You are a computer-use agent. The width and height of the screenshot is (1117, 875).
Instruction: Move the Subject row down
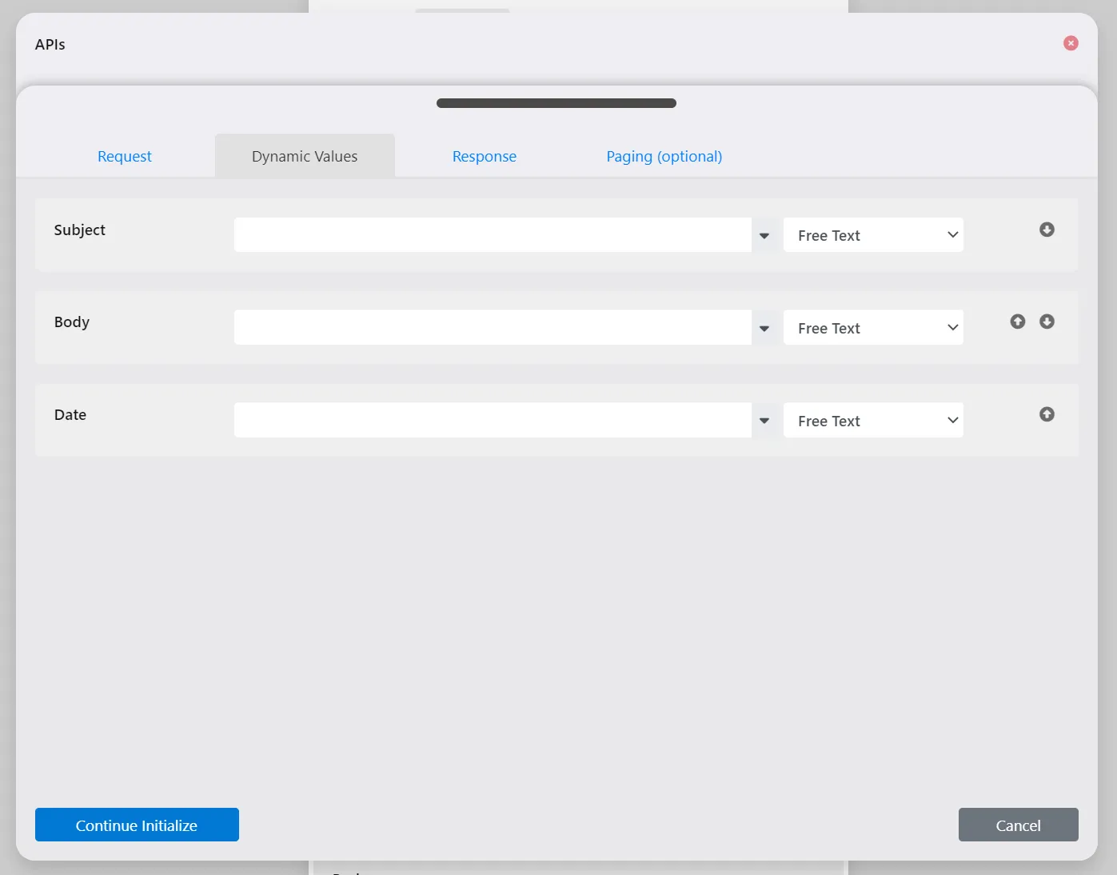[x=1047, y=230]
